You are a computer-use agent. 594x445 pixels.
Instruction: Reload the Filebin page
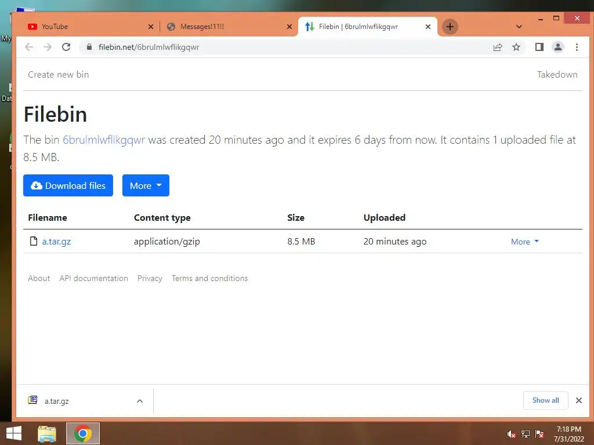tap(66, 47)
